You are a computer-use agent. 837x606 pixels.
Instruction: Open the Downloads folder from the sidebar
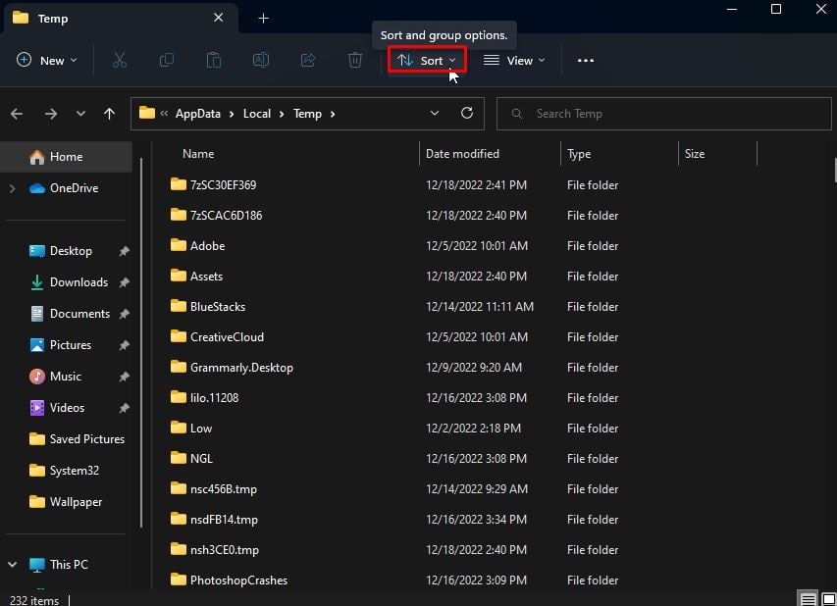79,281
